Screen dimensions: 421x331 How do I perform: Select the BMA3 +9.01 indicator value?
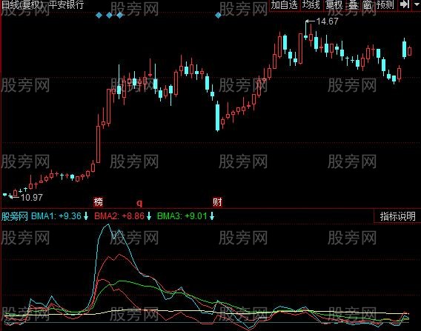[x=182, y=216]
